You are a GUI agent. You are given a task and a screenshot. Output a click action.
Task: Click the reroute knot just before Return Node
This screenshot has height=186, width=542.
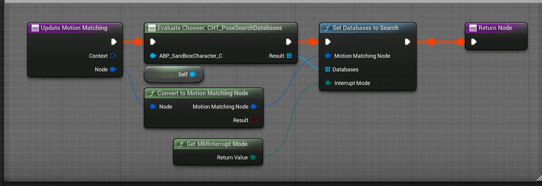tap(460, 42)
